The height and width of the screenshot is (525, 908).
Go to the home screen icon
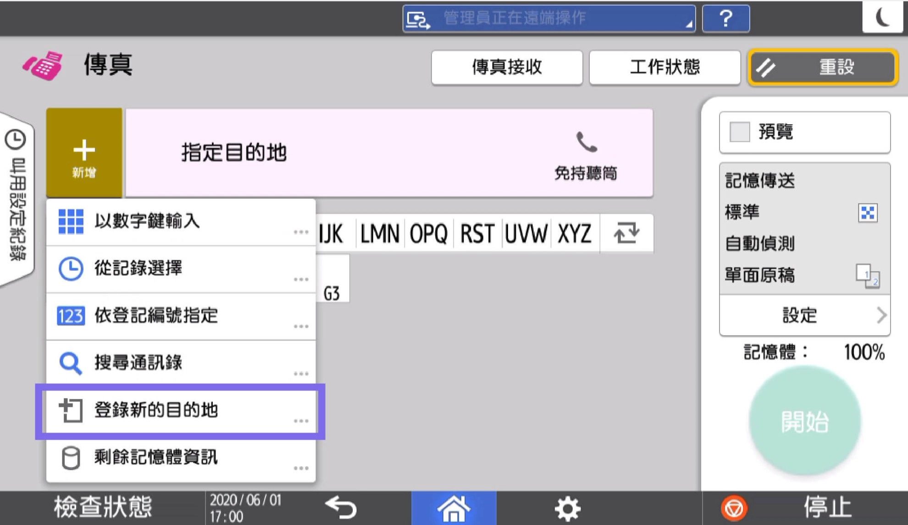[x=454, y=508]
